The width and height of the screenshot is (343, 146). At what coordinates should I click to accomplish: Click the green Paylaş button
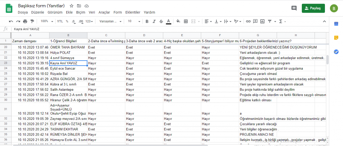313,8
